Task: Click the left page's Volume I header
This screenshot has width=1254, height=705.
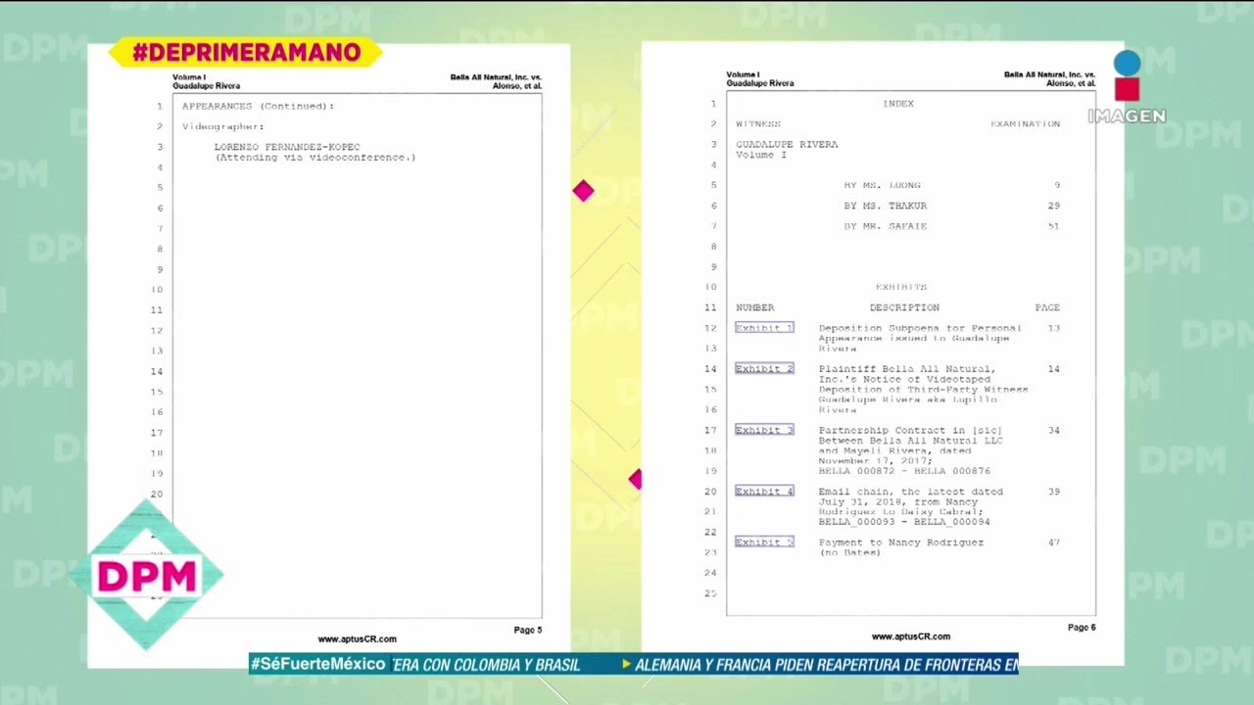Action: point(189,77)
